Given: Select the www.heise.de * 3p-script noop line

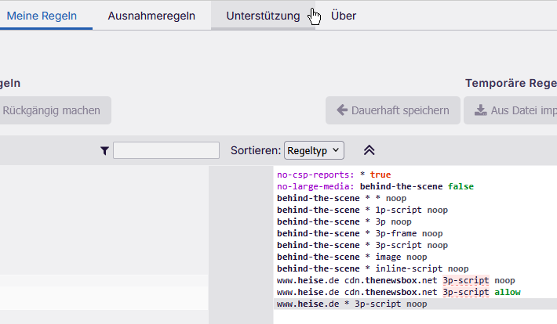Looking at the screenshot, I should click(x=351, y=304).
